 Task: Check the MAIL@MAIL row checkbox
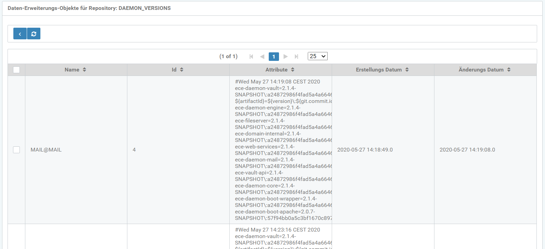[x=16, y=150]
